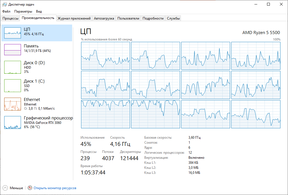Screen dimensions: 288x195
Task: Click the AMD Ryzen 5 5500 label
Action: (x=261, y=33)
